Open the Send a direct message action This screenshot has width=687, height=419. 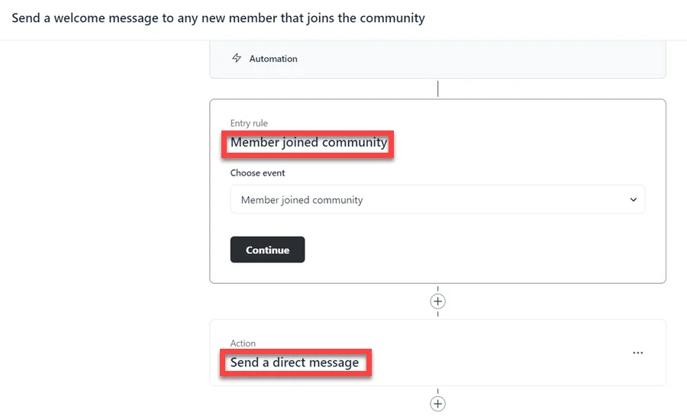pyautogui.click(x=295, y=363)
